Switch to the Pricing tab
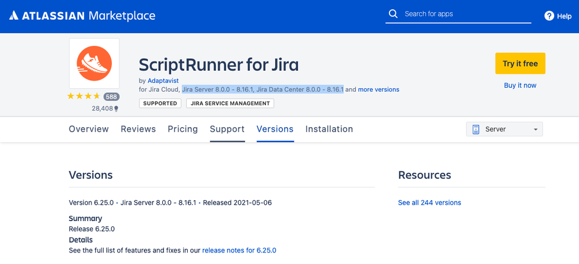The image size is (579, 264). (183, 129)
